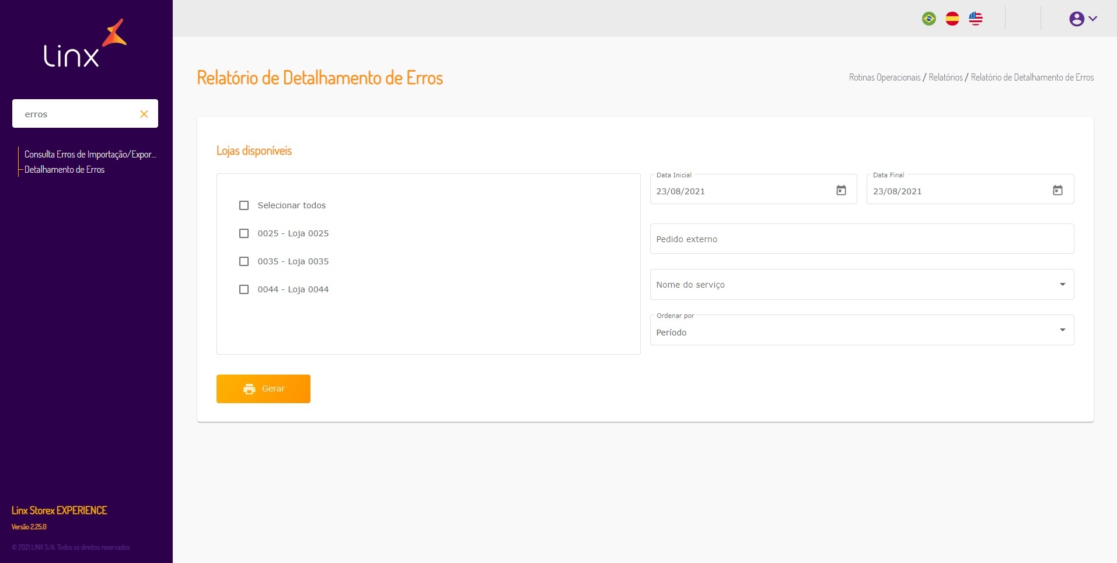This screenshot has width=1117, height=563.
Task: Open the Data Inicial calendar picker
Action: tap(841, 190)
